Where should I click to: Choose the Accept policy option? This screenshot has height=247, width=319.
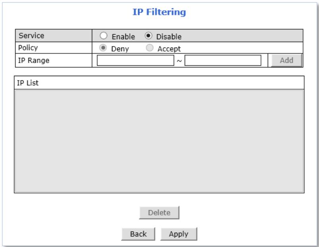coord(149,48)
